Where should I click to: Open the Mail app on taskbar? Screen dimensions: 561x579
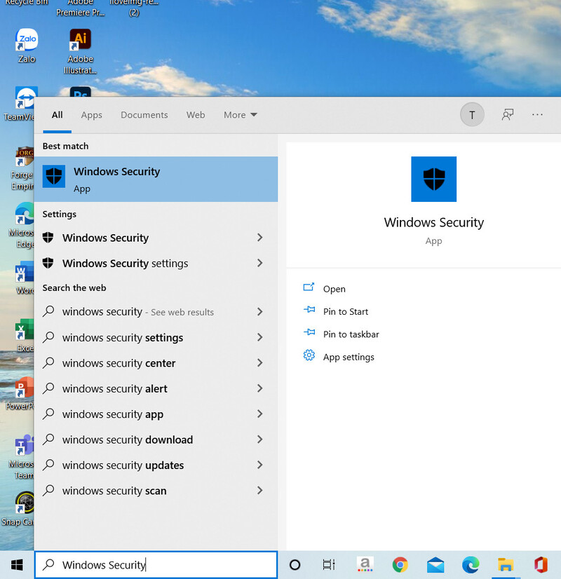tap(435, 564)
